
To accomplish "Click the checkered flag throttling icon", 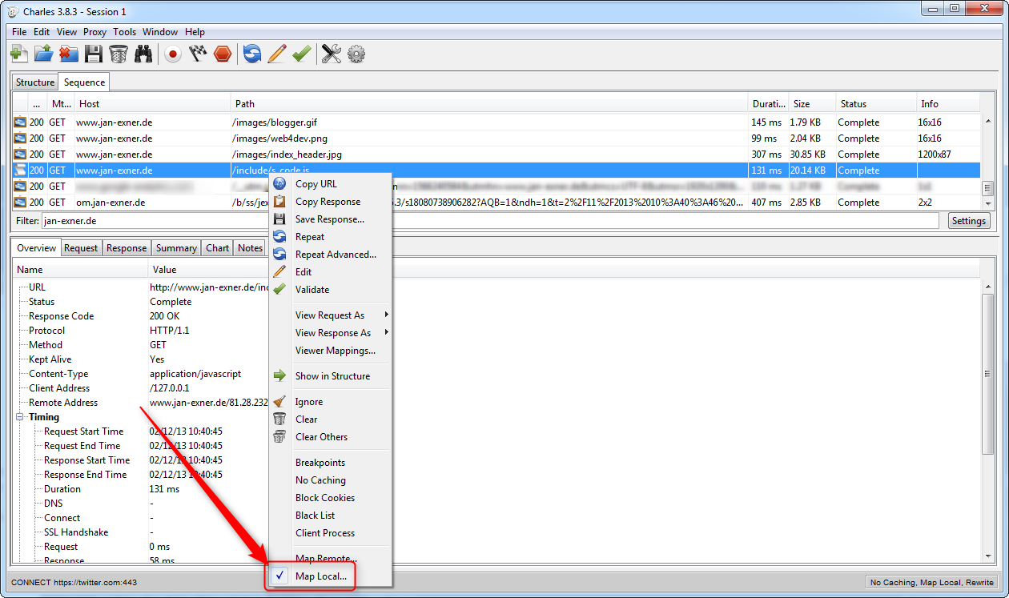I will click(x=198, y=54).
